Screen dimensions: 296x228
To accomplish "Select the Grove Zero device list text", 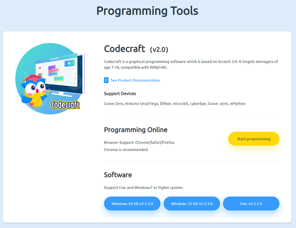I will (175, 103).
